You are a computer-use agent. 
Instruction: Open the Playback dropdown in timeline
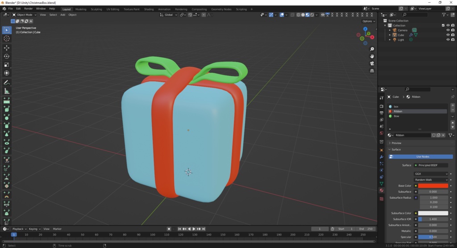pos(19,229)
